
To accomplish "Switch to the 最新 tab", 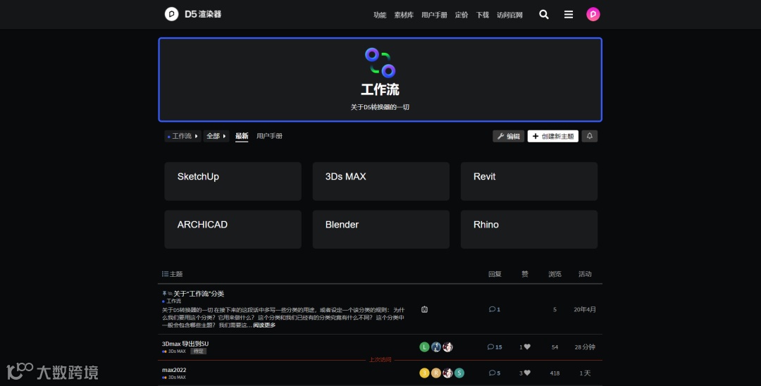I will click(242, 136).
